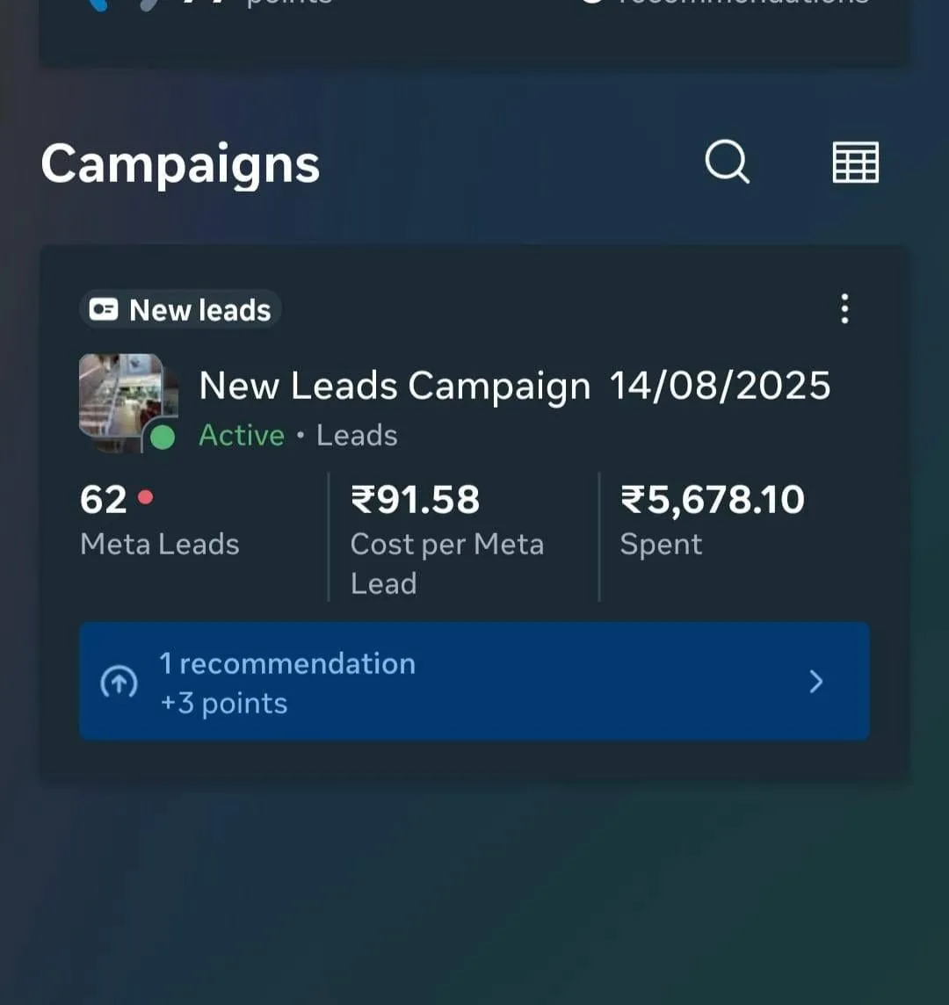Click the "Campaigns" section heading
Image resolution: width=949 pixels, height=1005 pixels.
(x=180, y=164)
